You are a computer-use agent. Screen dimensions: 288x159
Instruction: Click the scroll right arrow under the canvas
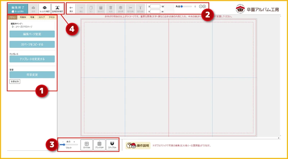[279, 138]
